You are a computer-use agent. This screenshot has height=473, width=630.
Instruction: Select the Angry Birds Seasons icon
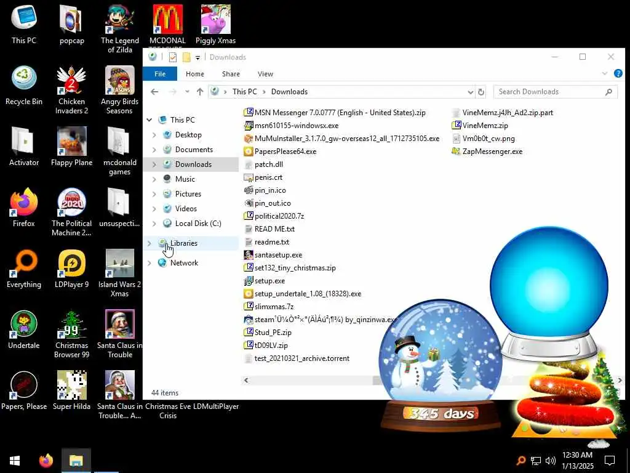click(120, 90)
